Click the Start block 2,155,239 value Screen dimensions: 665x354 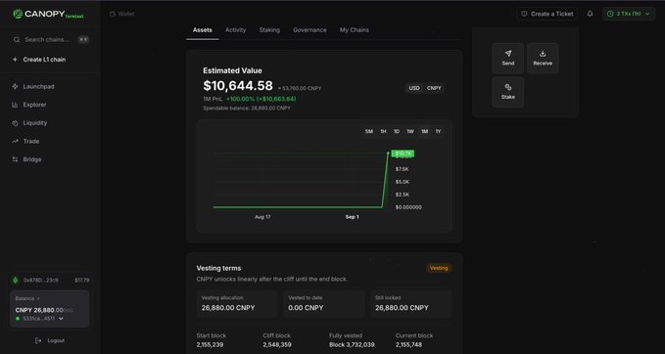click(x=210, y=344)
